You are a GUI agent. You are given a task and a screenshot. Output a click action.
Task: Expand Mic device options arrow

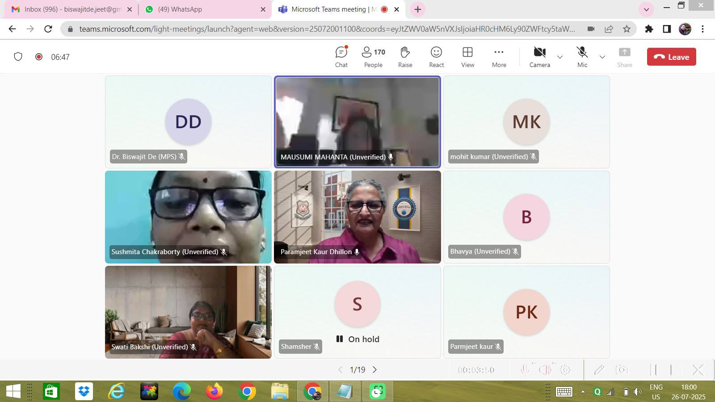(x=602, y=57)
